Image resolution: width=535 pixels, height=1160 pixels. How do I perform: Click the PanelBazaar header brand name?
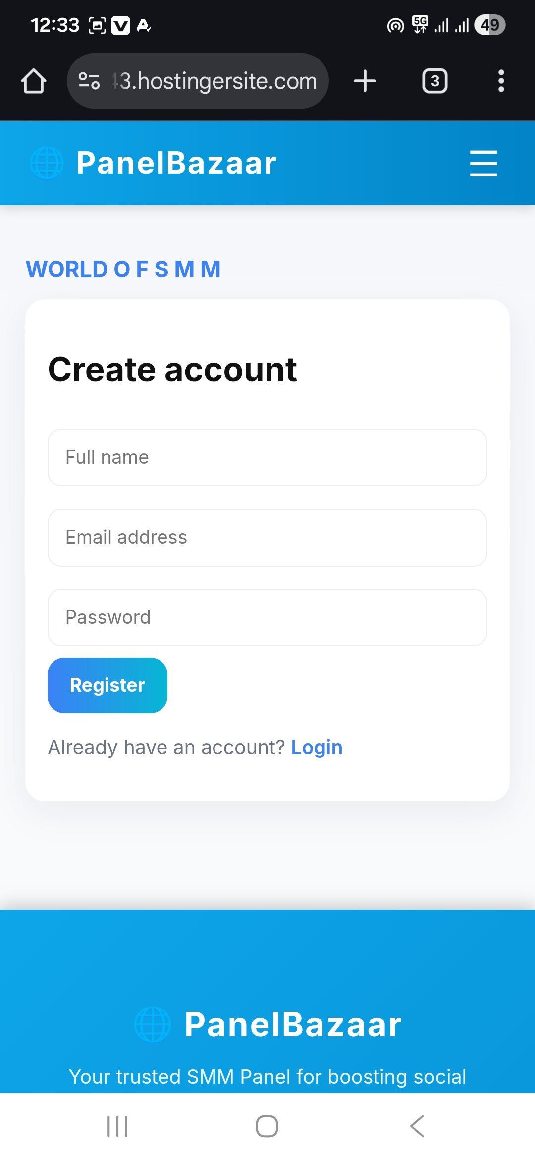click(176, 163)
